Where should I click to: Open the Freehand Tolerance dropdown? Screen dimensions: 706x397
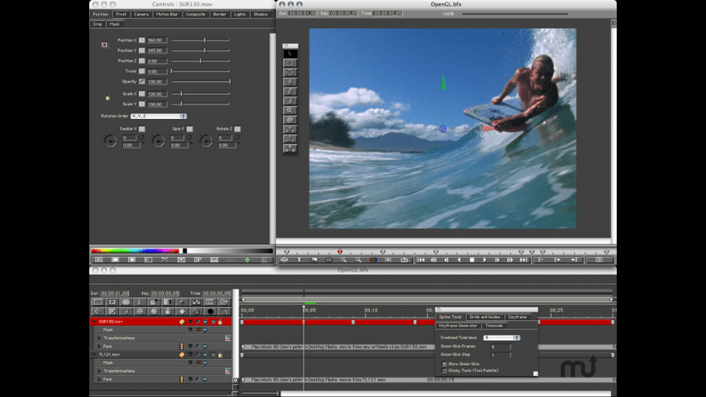click(x=502, y=338)
